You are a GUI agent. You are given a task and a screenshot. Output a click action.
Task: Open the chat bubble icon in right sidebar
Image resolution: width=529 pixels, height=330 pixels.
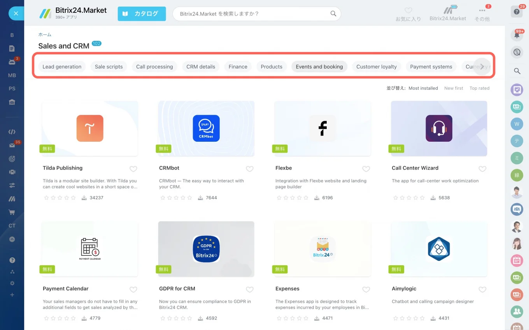pyautogui.click(x=517, y=52)
